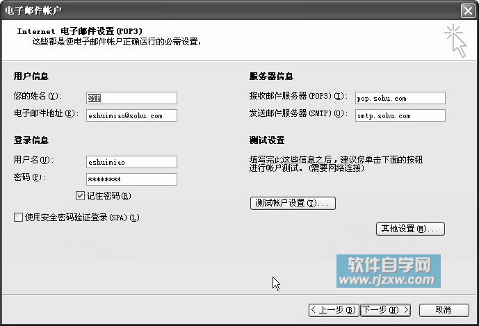Image resolution: width=479 pixels, height=326 pixels.
Task: Click the 取消 button
Action: (444, 310)
